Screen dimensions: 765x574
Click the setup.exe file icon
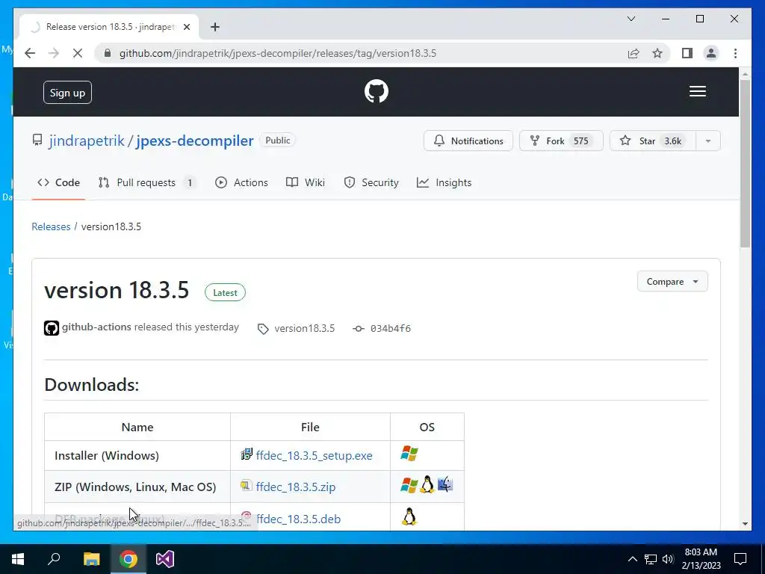(x=247, y=454)
